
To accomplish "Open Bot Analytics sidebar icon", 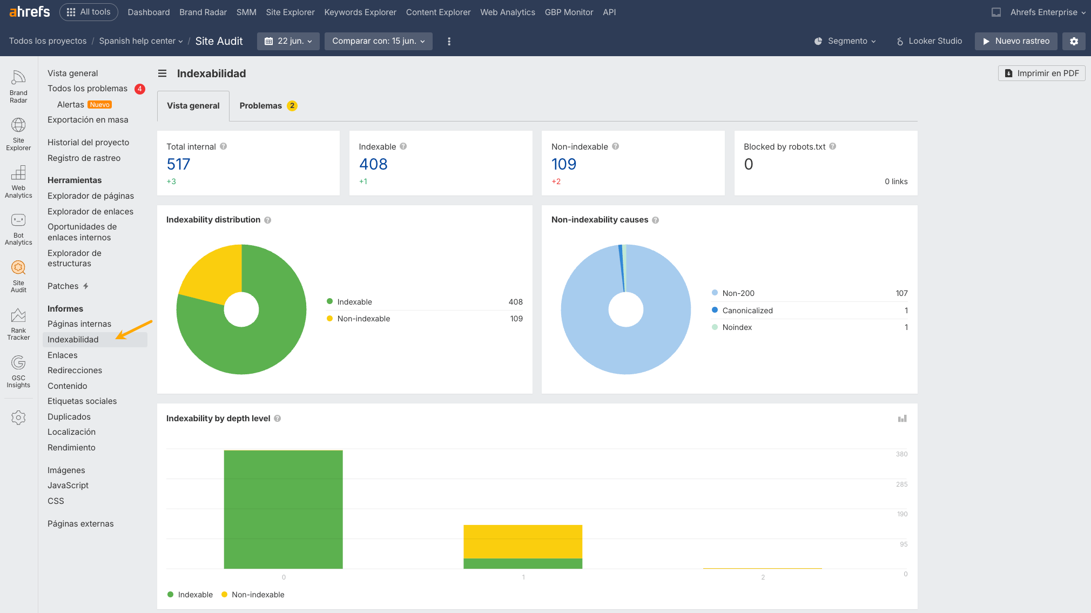I will (18, 229).
